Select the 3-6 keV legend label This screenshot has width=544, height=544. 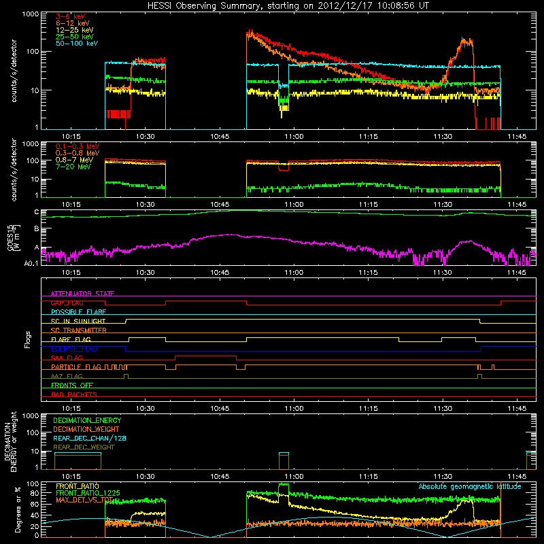(71, 16)
